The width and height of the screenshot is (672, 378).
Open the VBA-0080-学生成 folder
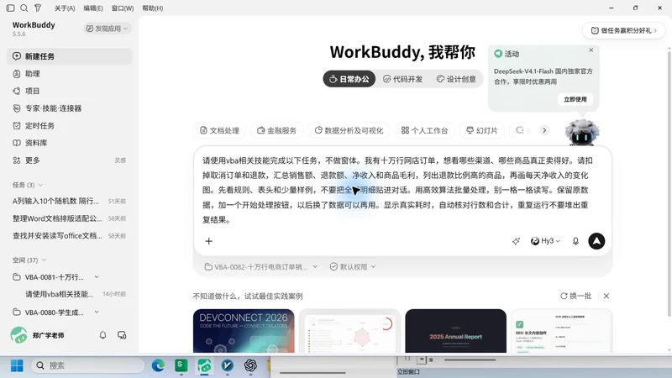tap(54, 312)
